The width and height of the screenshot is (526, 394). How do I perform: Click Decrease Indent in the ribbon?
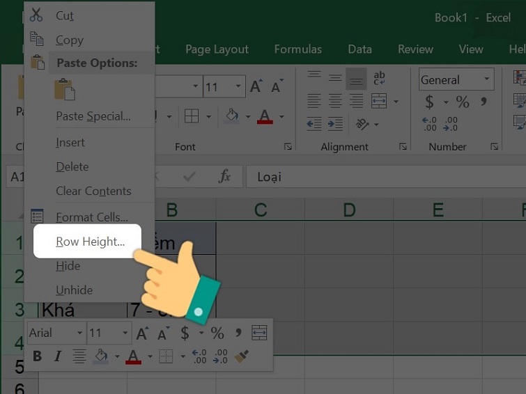click(314, 124)
